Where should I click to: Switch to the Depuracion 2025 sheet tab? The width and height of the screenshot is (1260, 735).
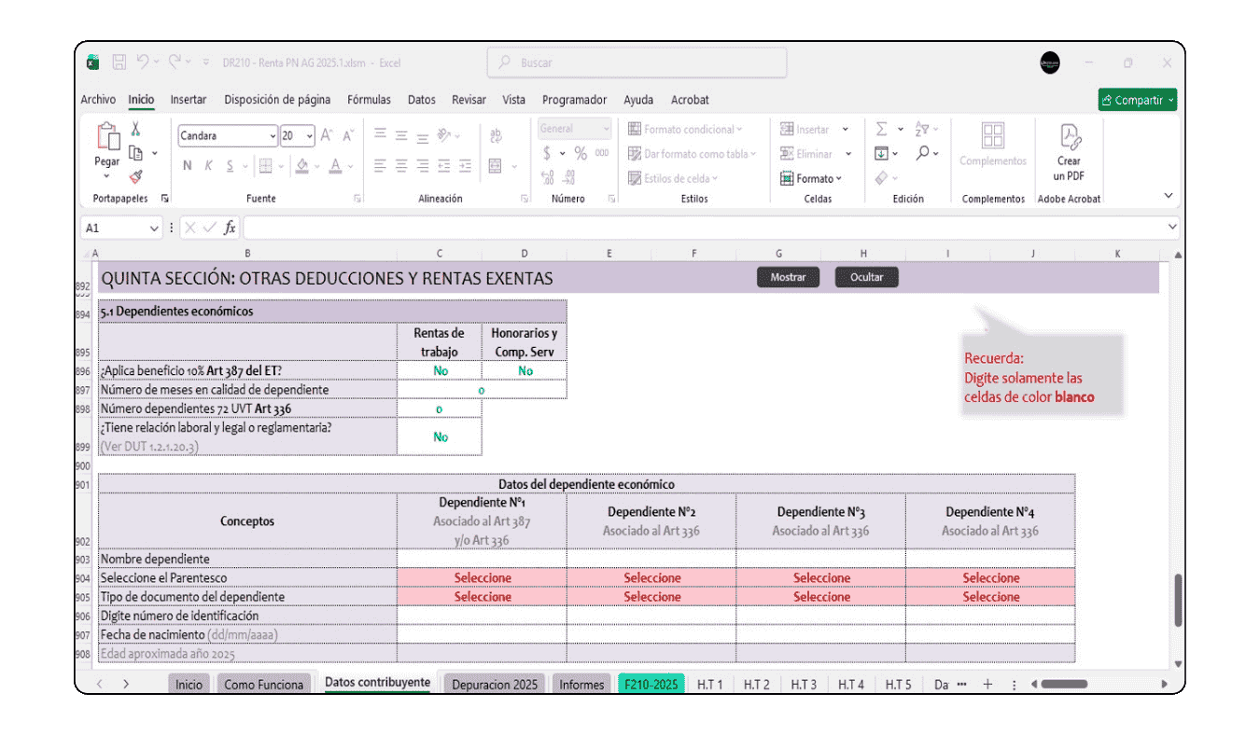(495, 685)
